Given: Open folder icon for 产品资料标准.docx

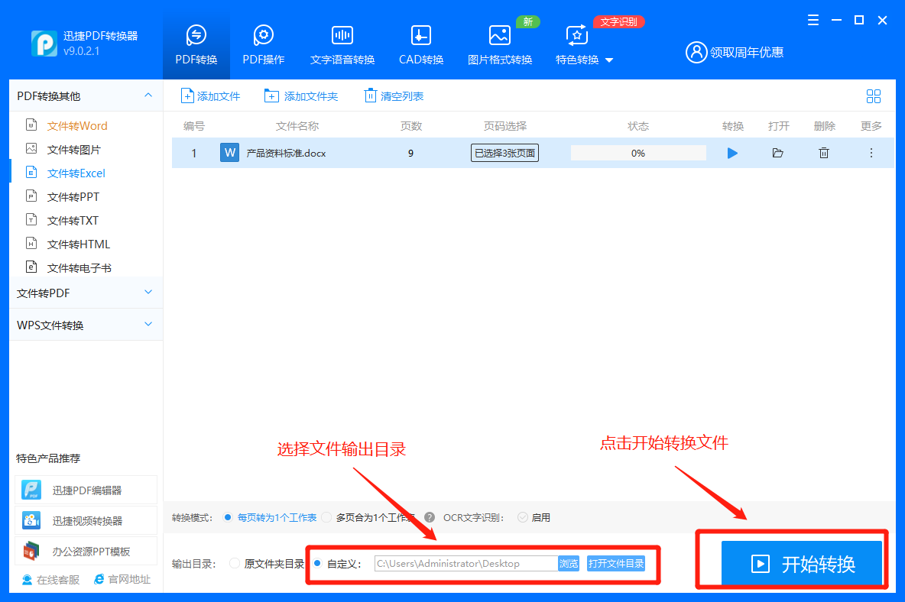Looking at the screenshot, I should 778,153.
